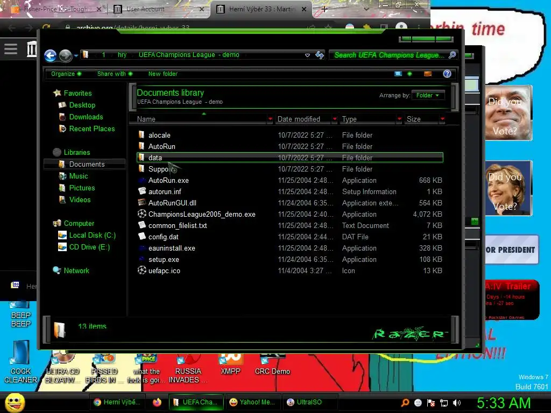
Task: Select the AutoRunGUI.dll file
Action: tap(290, 203)
